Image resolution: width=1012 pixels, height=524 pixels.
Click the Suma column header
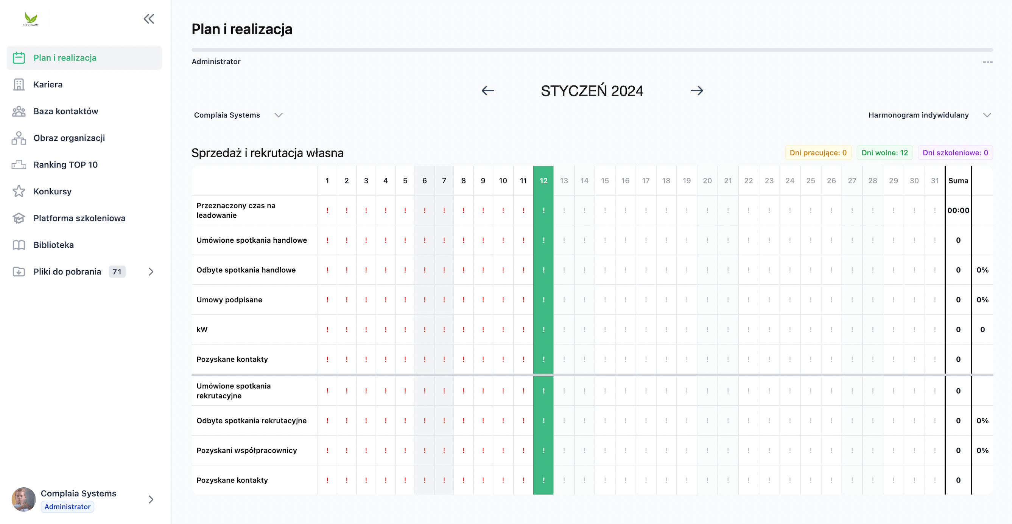(x=958, y=181)
